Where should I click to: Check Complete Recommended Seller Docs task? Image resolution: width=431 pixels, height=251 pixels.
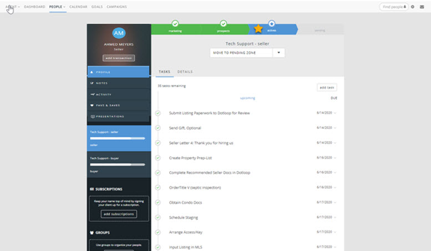pyautogui.click(x=158, y=173)
